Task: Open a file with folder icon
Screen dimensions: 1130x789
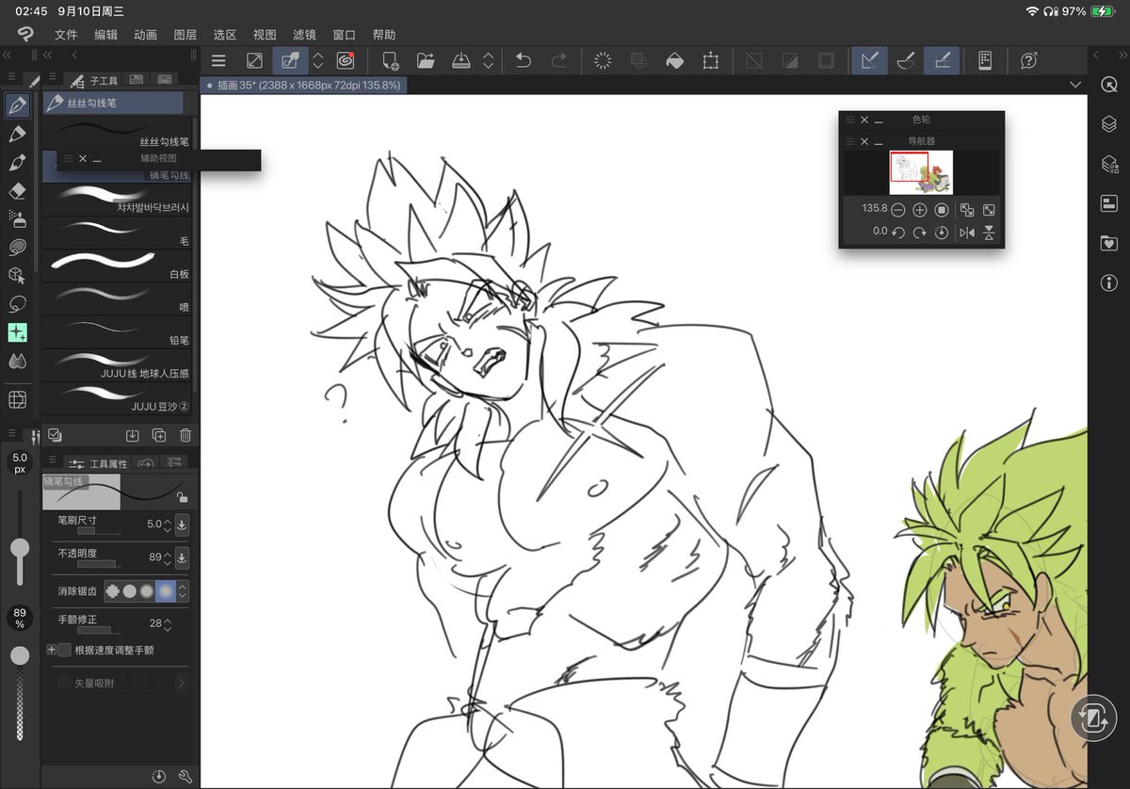Action: (x=426, y=60)
